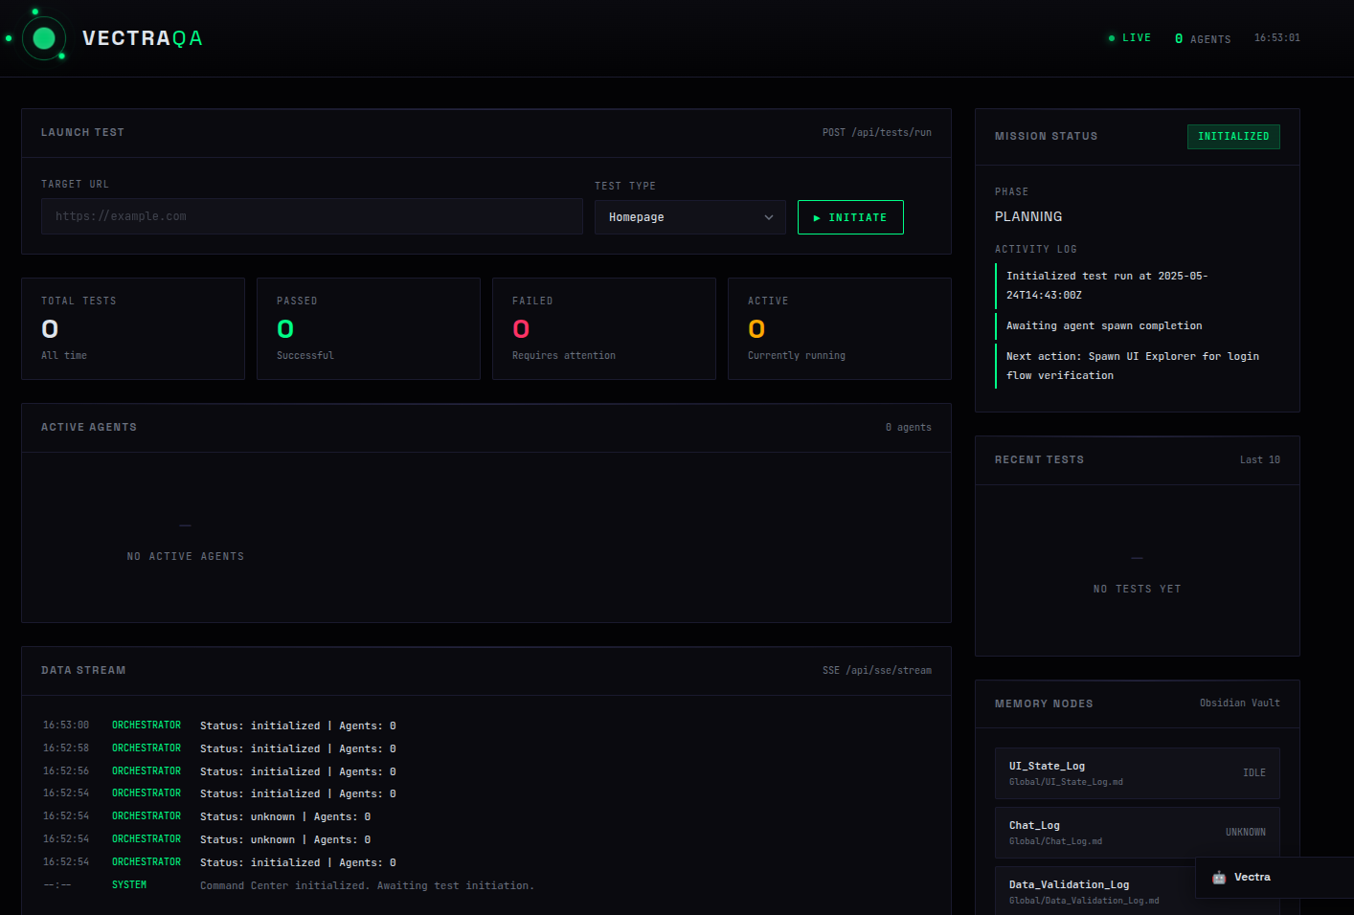Click the Target URL input field
The width and height of the screenshot is (1354, 915).
coord(312,216)
